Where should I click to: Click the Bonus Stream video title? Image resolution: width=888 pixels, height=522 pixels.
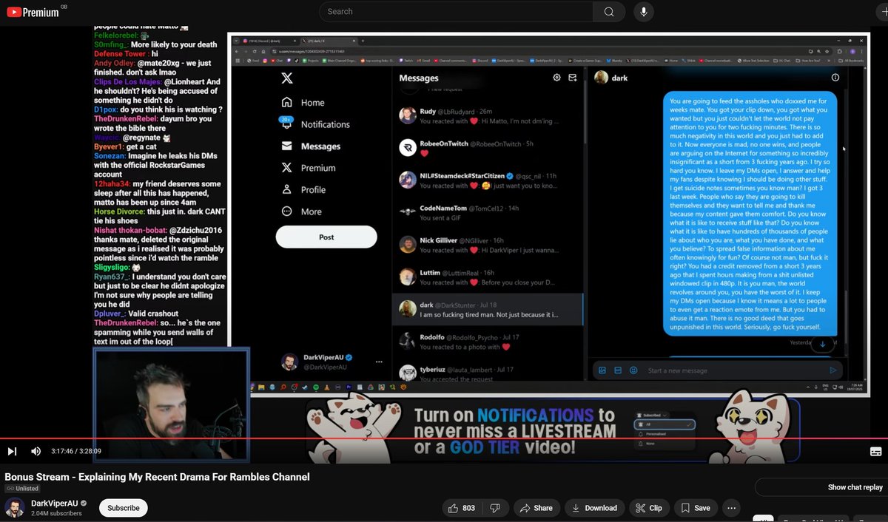157,477
